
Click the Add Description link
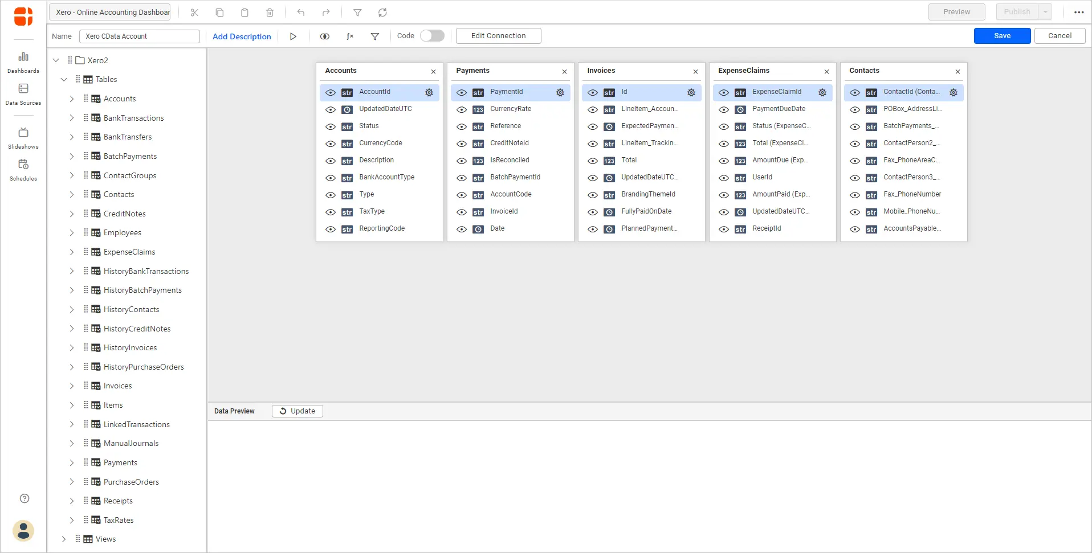242,36
